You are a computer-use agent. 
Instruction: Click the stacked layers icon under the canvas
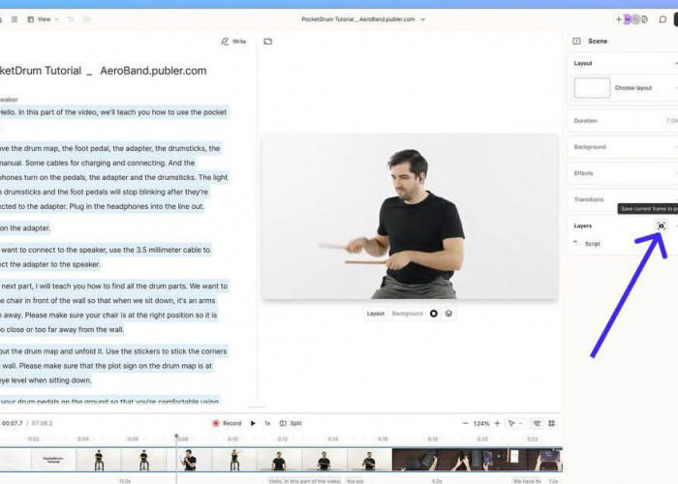(448, 314)
